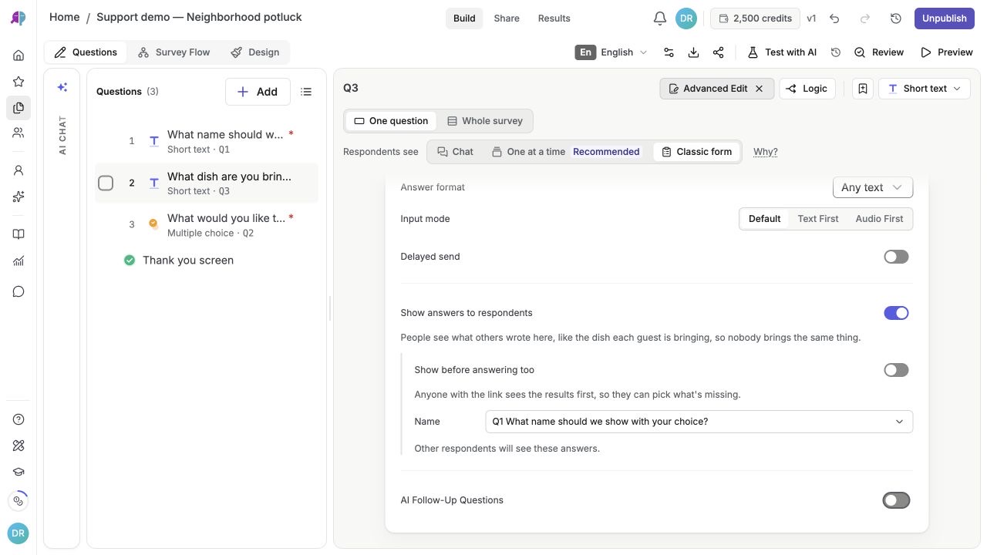
Task: Switch to the Survey Flow tab
Action: coord(173,52)
